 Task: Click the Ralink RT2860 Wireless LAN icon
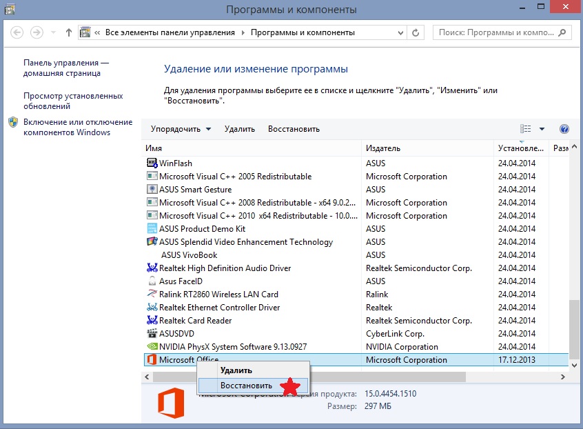(x=152, y=294)
